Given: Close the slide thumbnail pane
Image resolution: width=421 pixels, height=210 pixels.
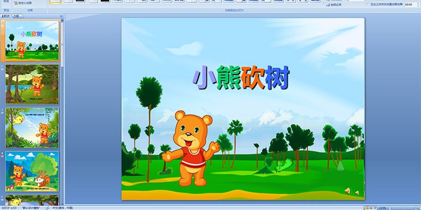Looking at the screenshot, I should (61, 16).
